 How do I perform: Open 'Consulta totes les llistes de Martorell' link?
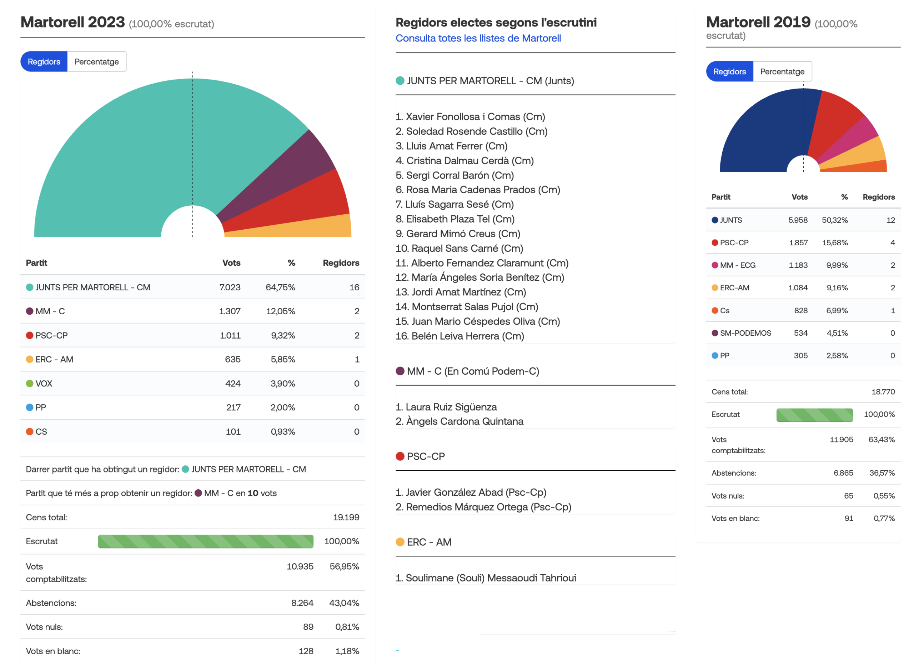click(x=478, y=38)
